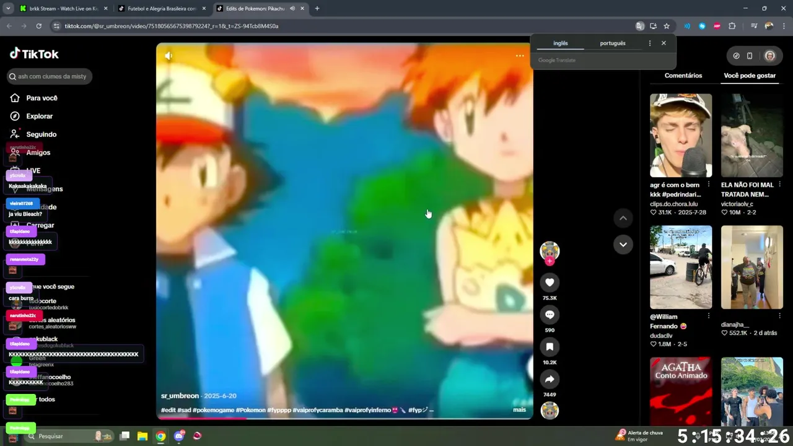The width and height of the screenshot is (793, 446).
Task: Open the Chrome extensions puzzle icon
Action: pos(732,26)
